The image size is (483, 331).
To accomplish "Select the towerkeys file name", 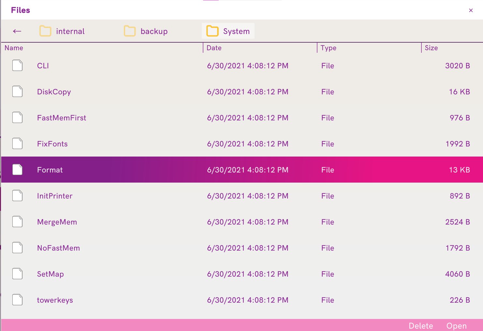I will coord(55,300).
